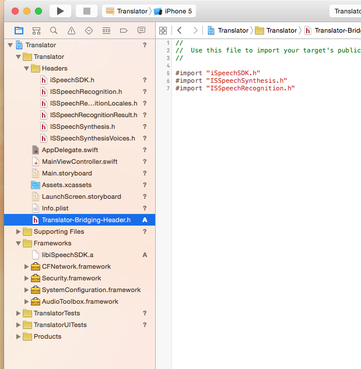361x369 pixels.
Task: Select Translator-Bridging-Header.h row
Action: [79, 220]
